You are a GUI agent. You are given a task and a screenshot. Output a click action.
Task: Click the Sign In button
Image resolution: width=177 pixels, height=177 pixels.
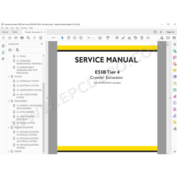(x=170, y=32)
